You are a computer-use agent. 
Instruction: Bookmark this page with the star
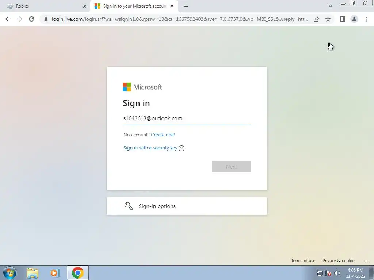pyautogui.click(x=328, y=19)
